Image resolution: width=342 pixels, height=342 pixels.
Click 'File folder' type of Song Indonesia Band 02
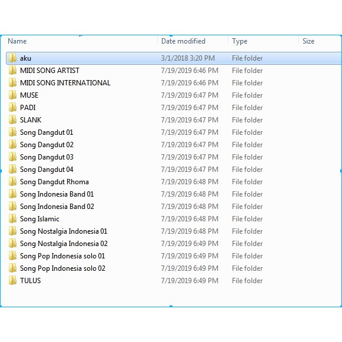(x=247, y=207)
